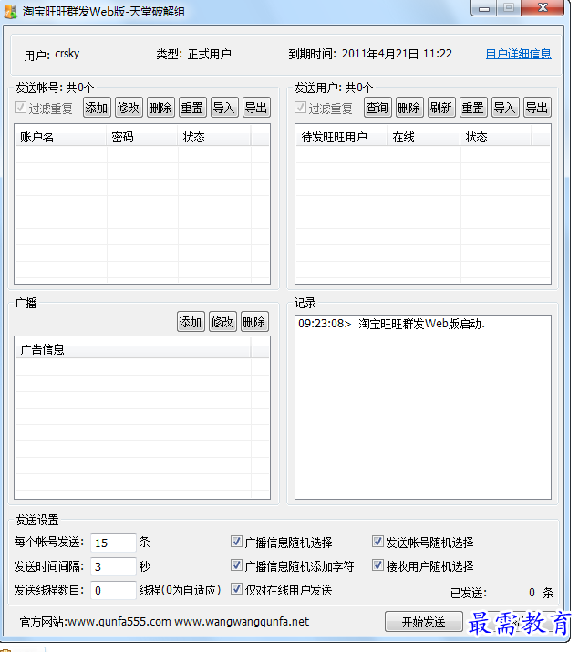Click 删除 in the 广播 panel
Screen dimensions: 579x652
click(254, 322)
